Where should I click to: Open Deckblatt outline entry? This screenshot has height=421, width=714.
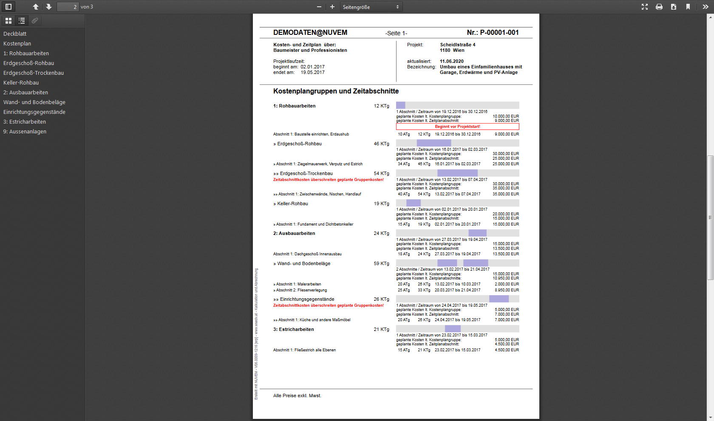[x=15, y=34]
